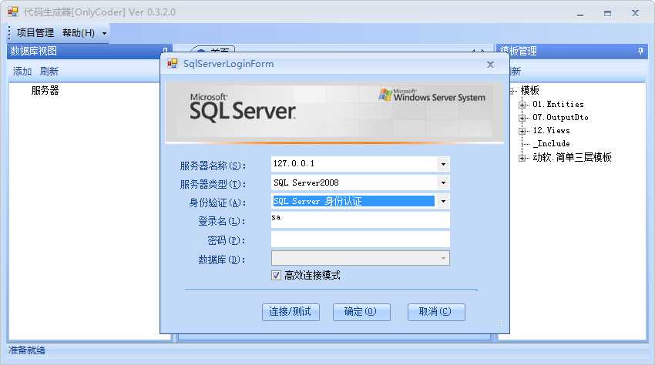Screen dimensions: 655x365
Task: Expand the 12.Views template node
Action: tap(522, 131)
